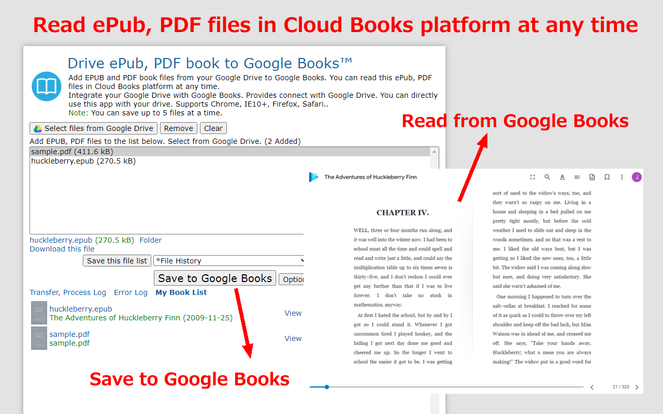This screenshot has height=414, width=663.
Task: View the huckleberry.epub book
Action: [x=293, y=313]
